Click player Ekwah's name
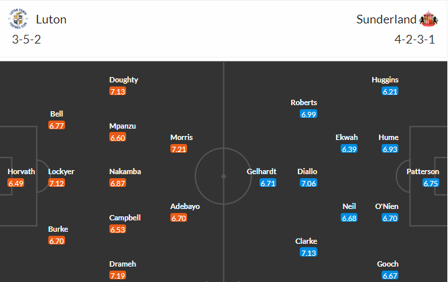This screenshot has width=448, height=282. click(347, 137)
